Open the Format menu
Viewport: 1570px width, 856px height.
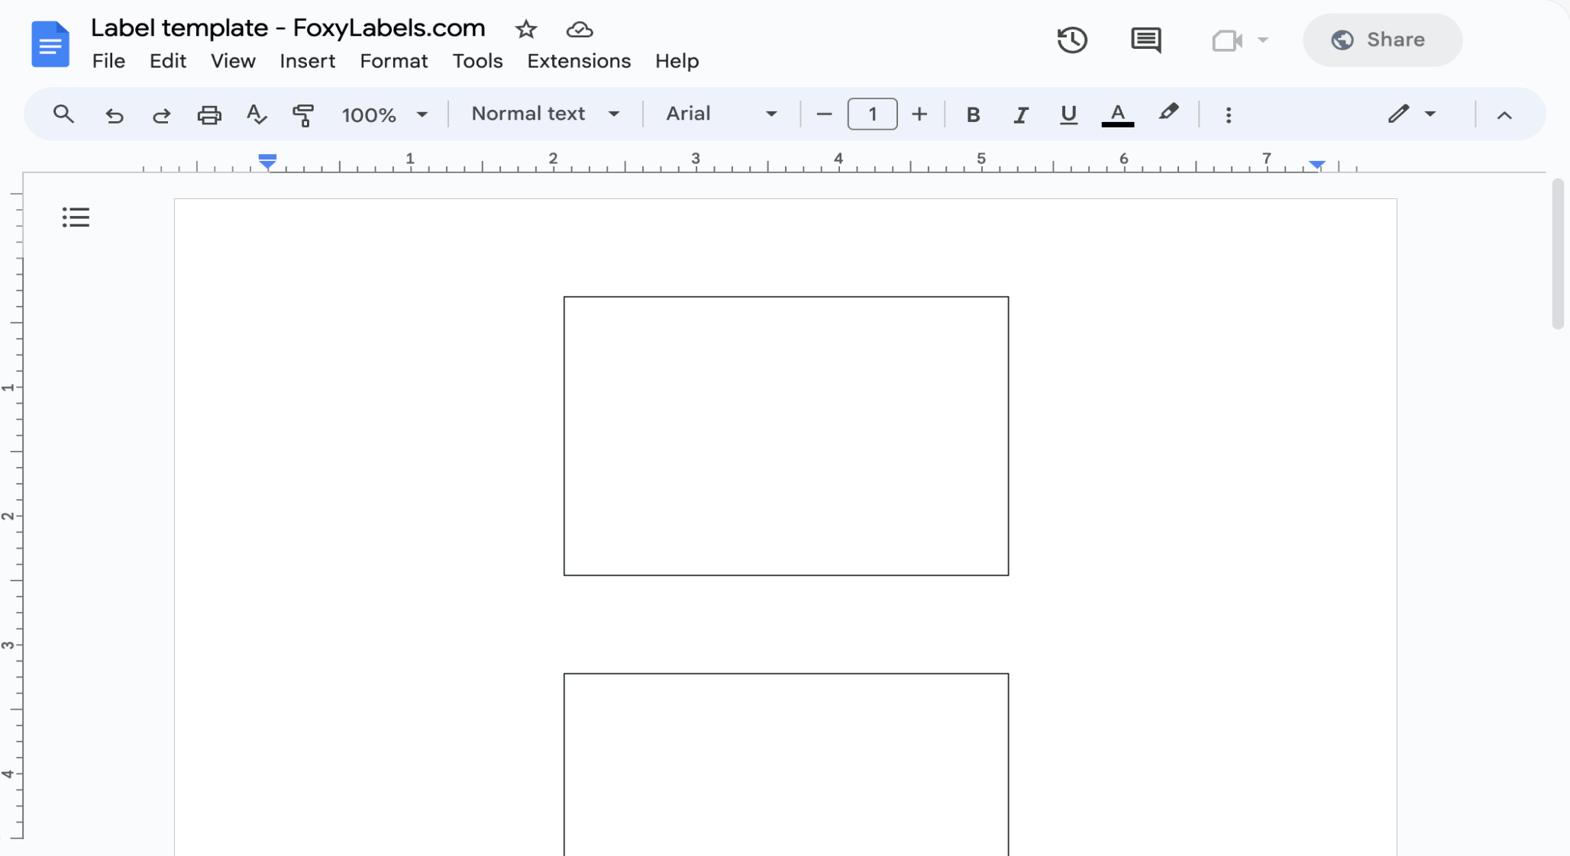pos(394,61)
